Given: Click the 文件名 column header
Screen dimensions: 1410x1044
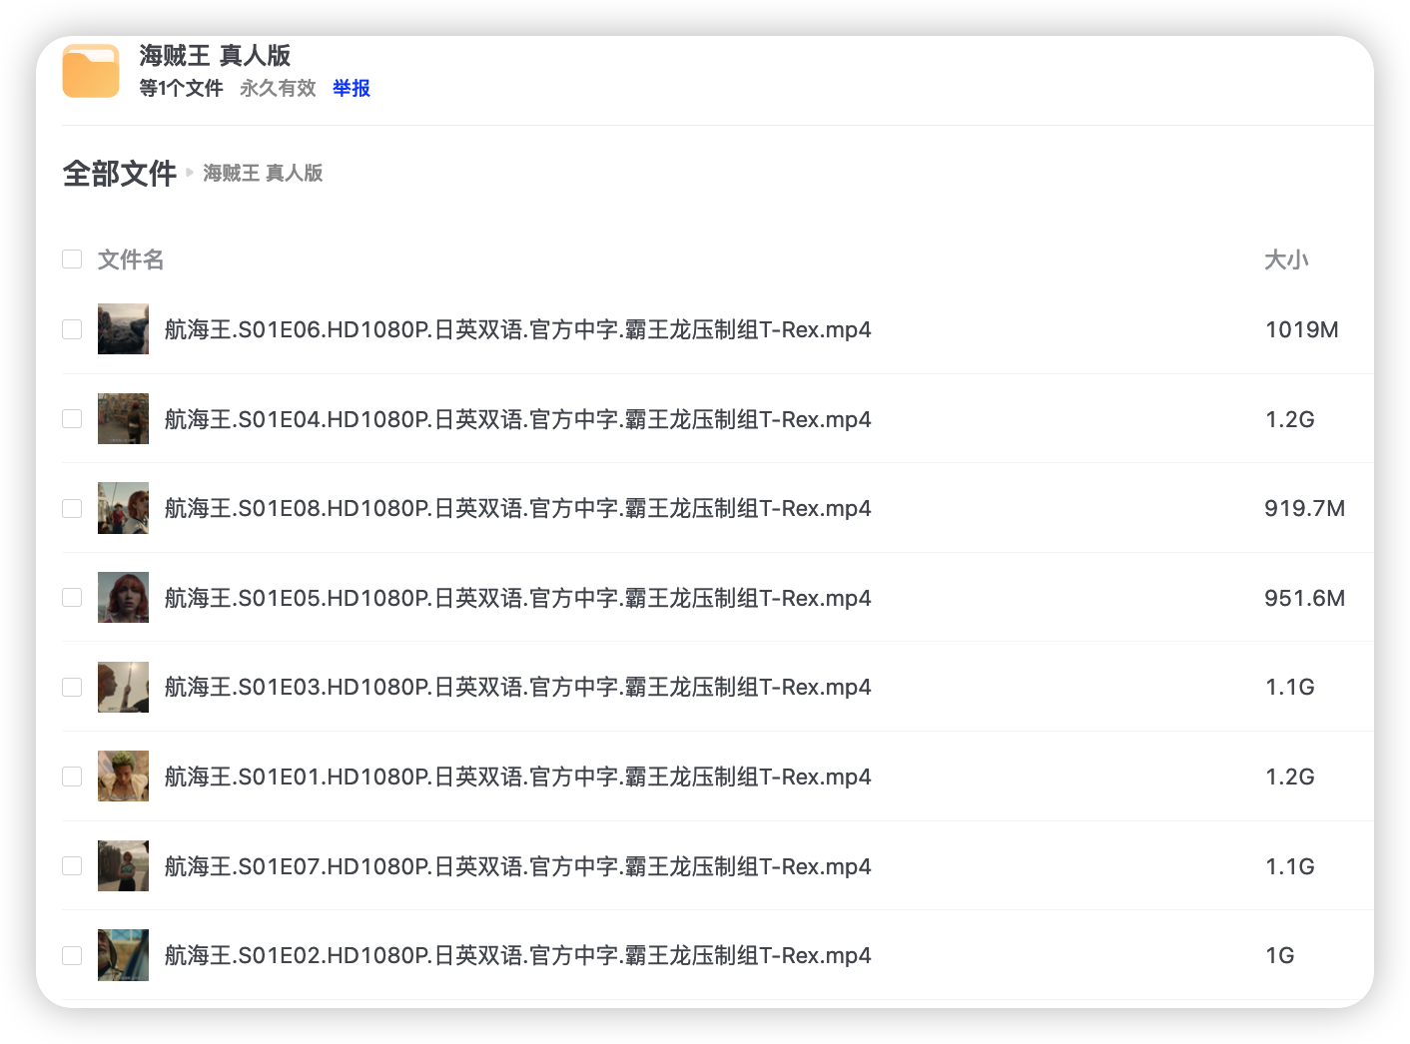Looking at the screenshot, I should [131, 260].
